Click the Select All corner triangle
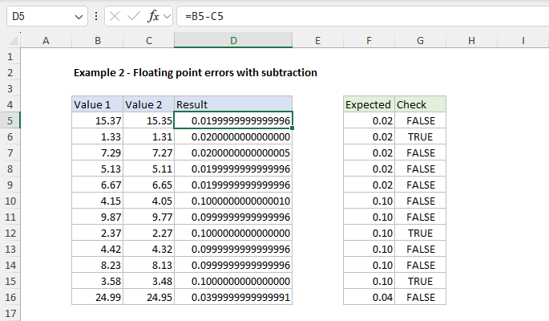This screenshot has width=549, height=321. (x=10, y=41)
